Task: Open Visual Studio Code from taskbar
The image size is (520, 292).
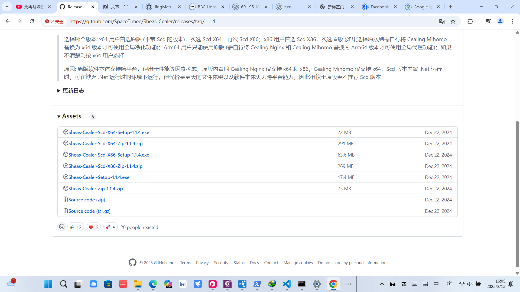Action: click(287, 284)
